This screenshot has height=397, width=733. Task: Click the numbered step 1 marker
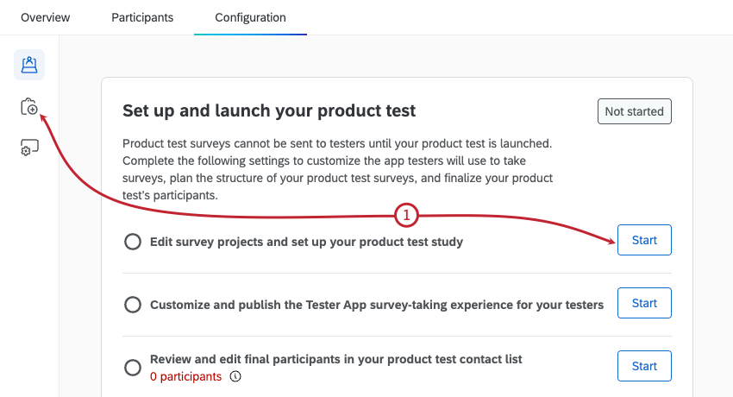(x=407, y=215)
